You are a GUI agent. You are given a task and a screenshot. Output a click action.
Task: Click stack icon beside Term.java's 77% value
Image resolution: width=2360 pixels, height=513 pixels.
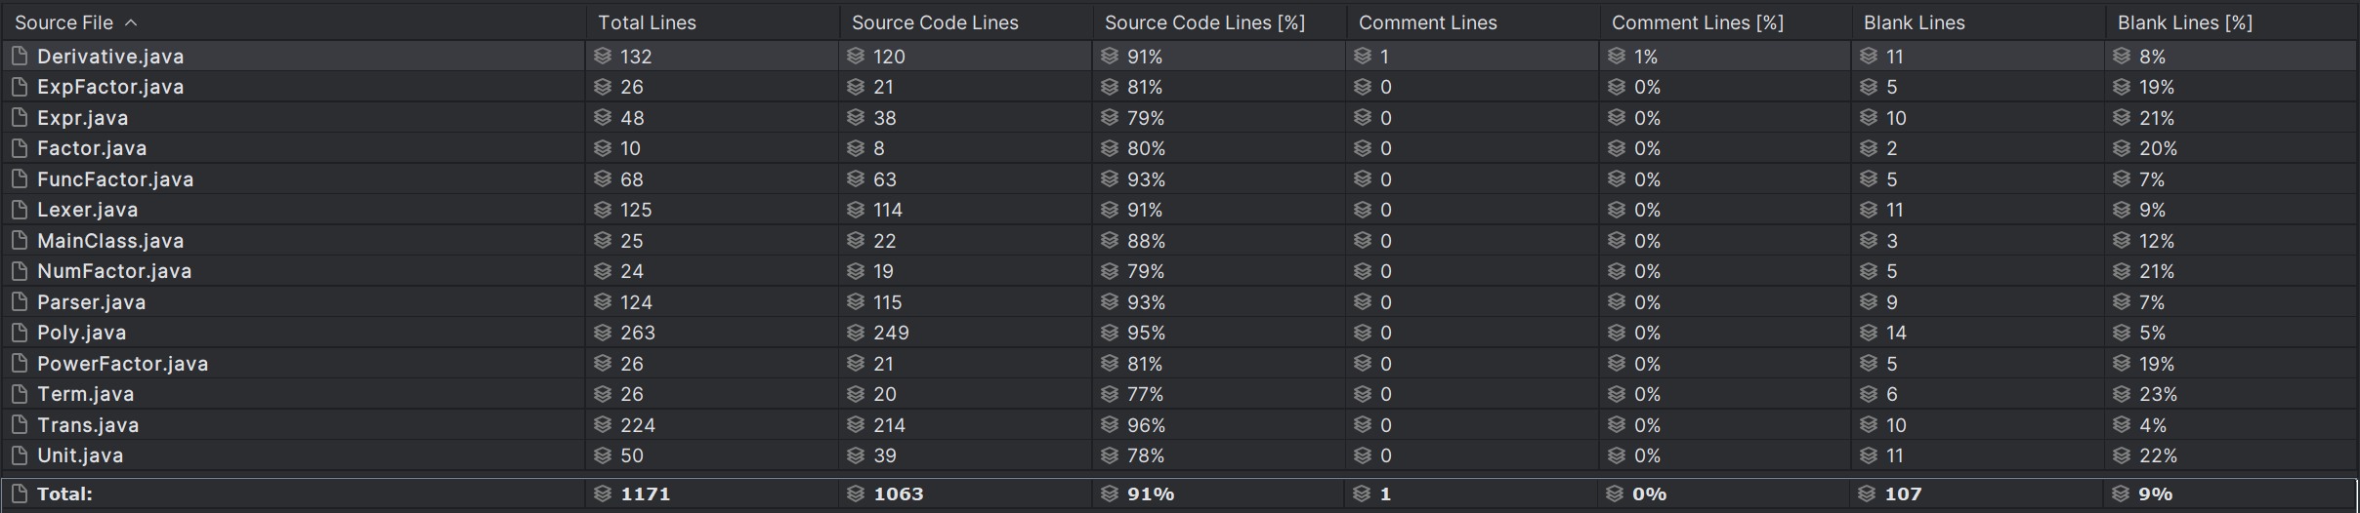click(x=1109, y=394)
